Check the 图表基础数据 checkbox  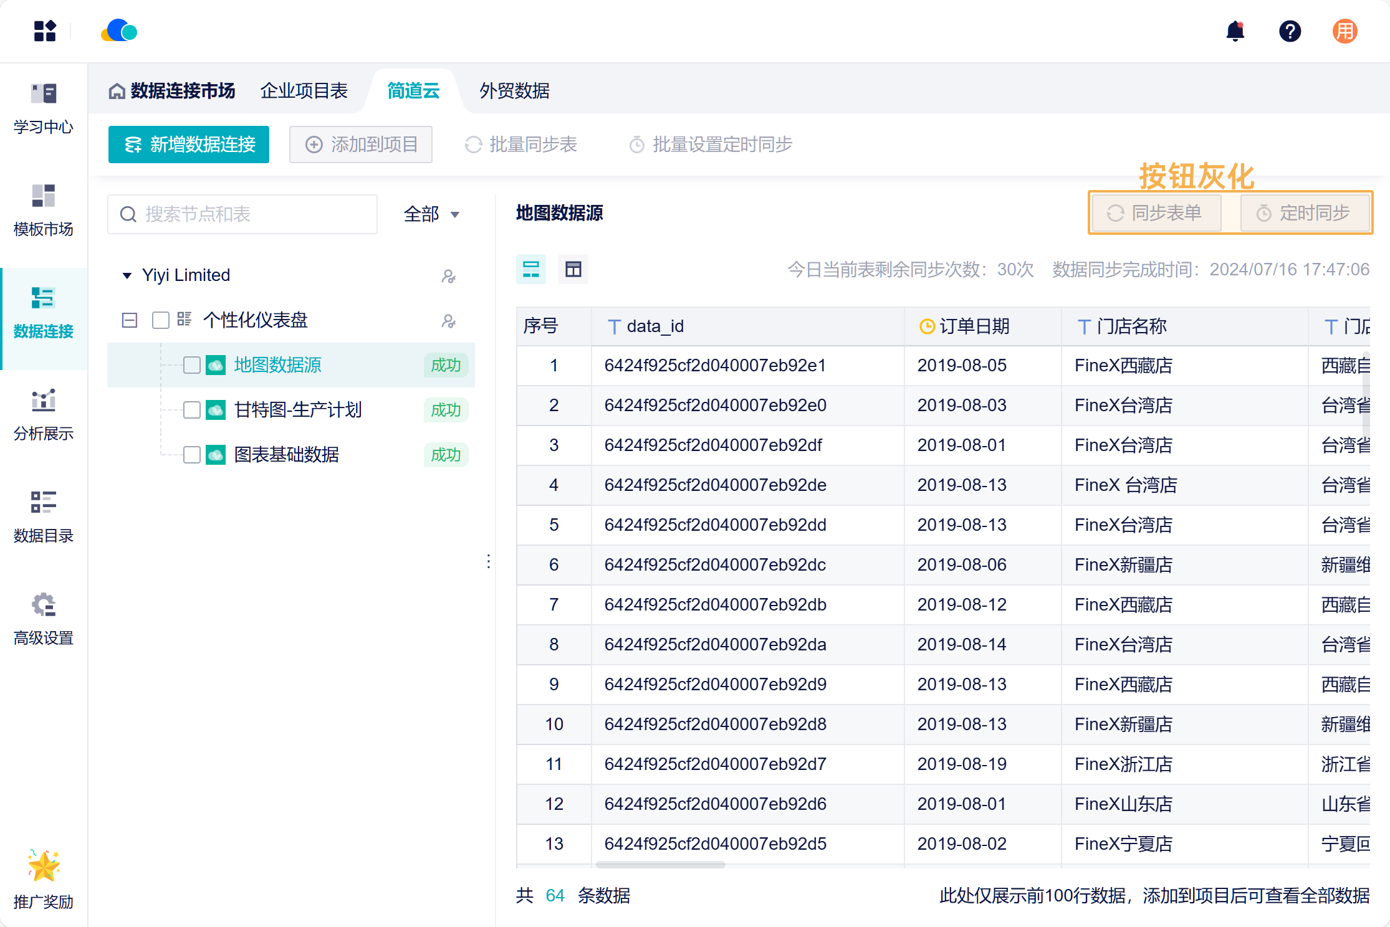coord(192,455)
